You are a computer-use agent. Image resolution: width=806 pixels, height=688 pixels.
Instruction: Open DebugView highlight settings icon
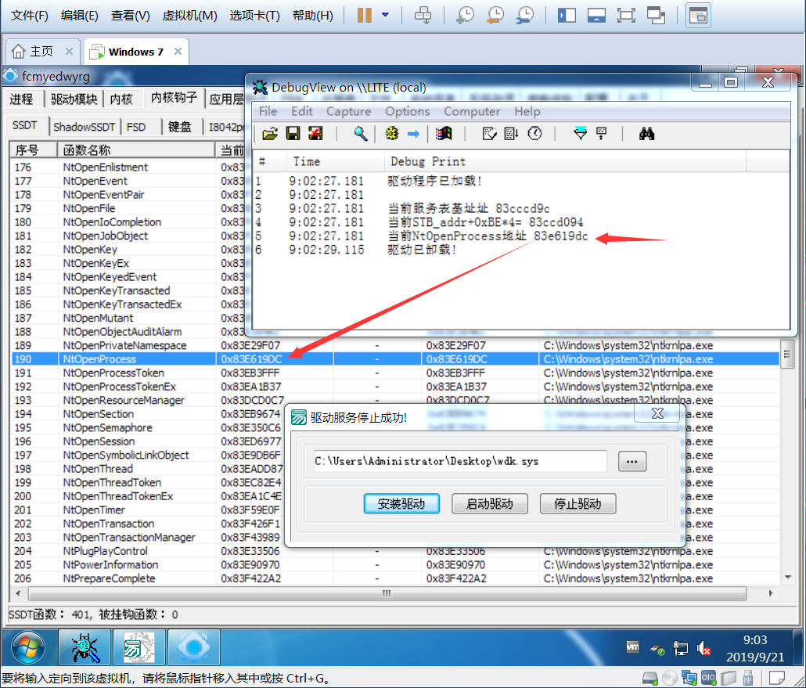pos(602,134)
